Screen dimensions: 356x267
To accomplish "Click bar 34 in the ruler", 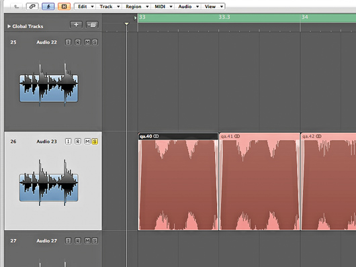I will pos(305,17).
